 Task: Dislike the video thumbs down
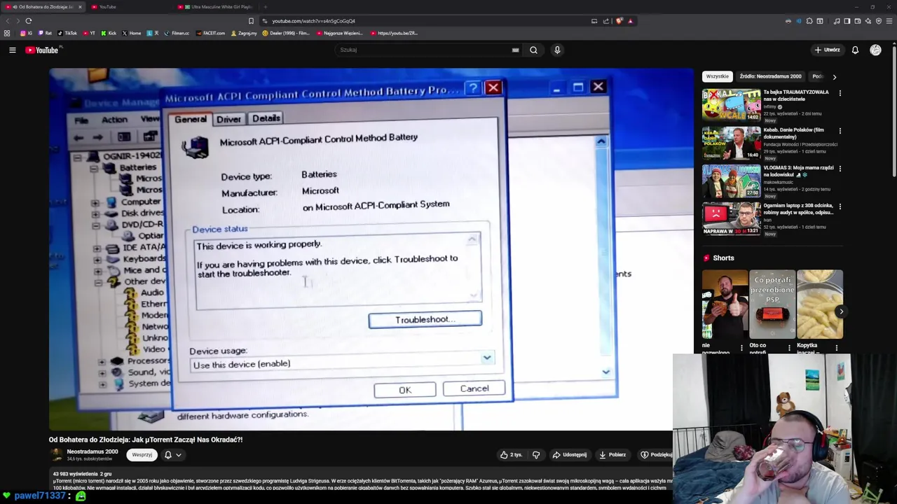[536, 454]
